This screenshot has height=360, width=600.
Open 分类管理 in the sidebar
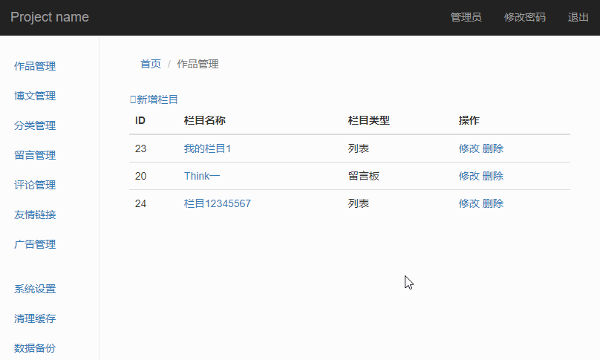(35, 125)
